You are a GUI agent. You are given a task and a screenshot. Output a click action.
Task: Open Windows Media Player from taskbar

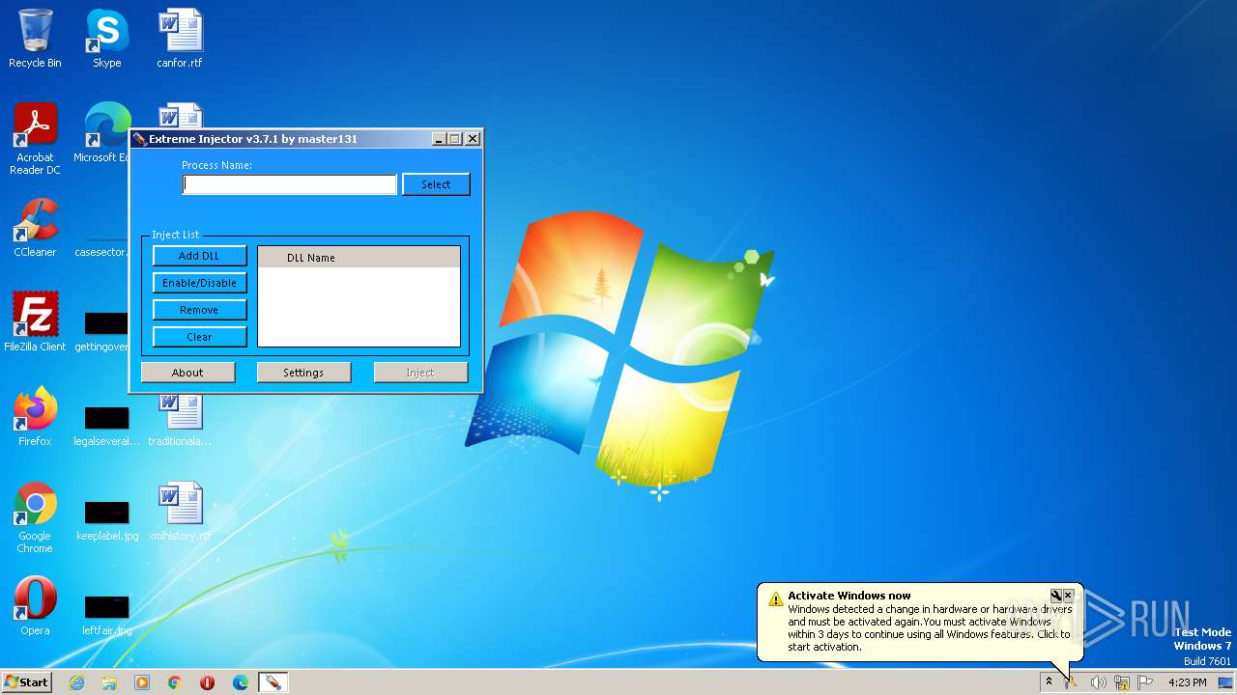(x=142, y=682)
